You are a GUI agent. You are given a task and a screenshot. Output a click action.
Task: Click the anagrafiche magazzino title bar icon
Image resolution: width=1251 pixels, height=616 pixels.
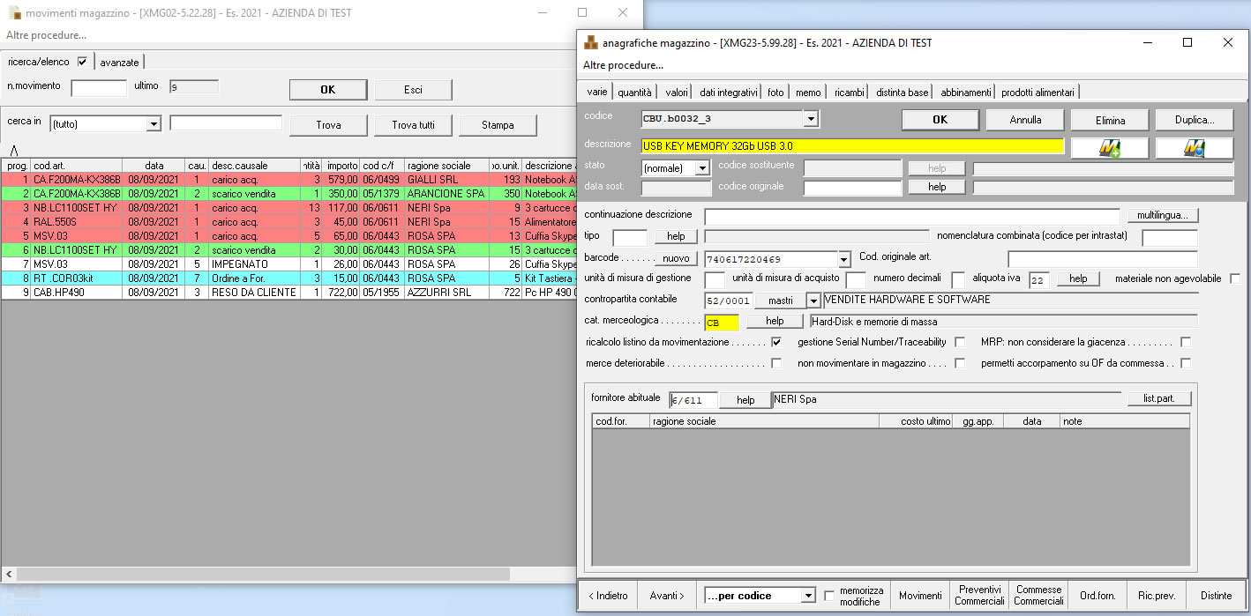point(591,42)
